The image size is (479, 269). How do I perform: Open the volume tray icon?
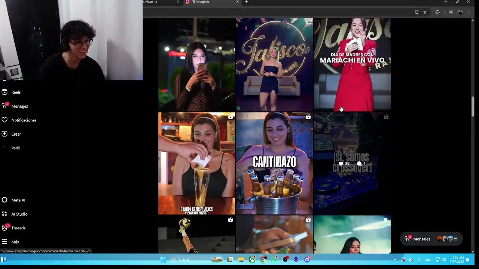tap(444, 260)
